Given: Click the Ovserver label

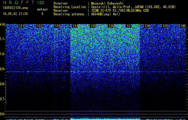Looking at the screenshot, I should [x=61, y=3].
